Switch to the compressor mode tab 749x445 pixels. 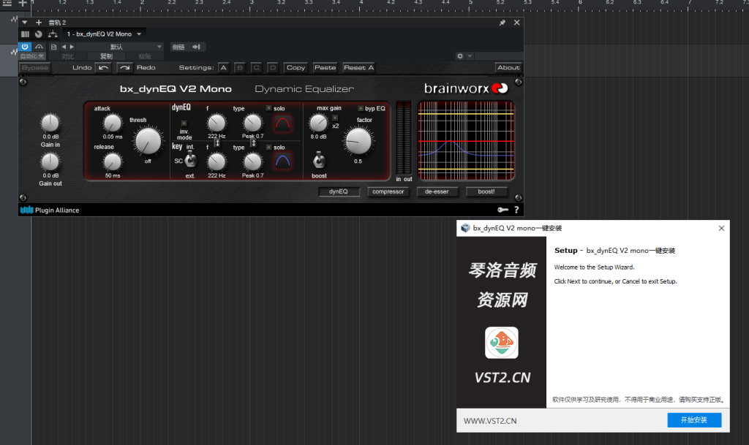(x=388, y=192)
